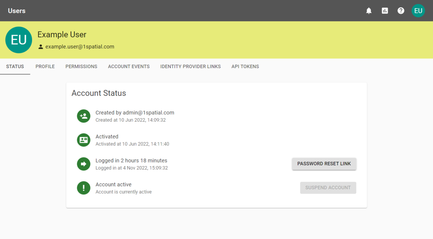Open the Permissions tab
The image size is (433, 239).
[x=81, y=66]
